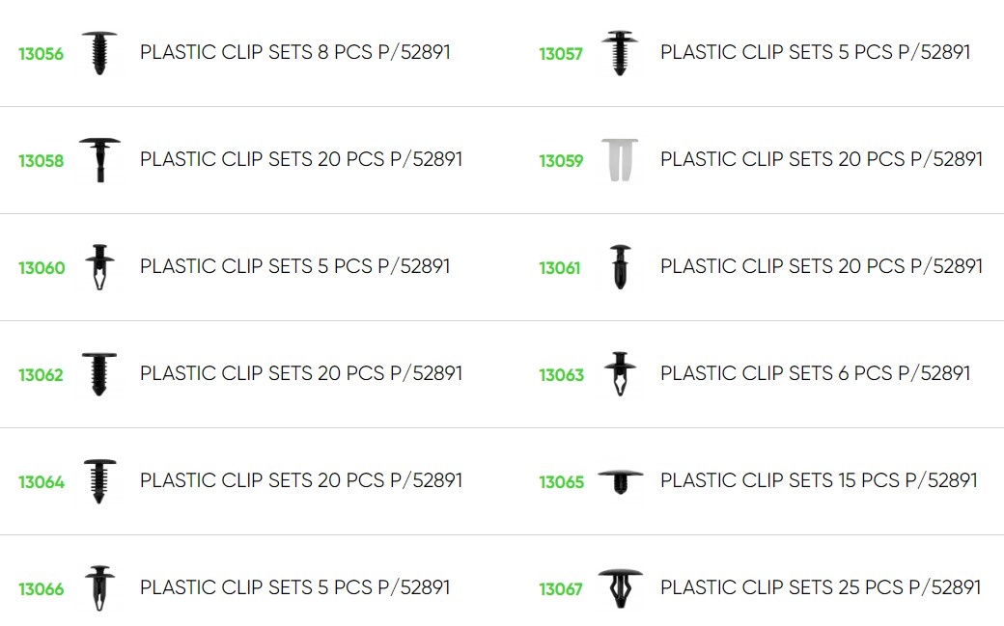Click the clip thumbnail for item 13064

pos(99,480)
